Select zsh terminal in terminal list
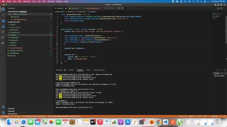The height and width of the screenshot is (127, 227). (x=220, y=73)
